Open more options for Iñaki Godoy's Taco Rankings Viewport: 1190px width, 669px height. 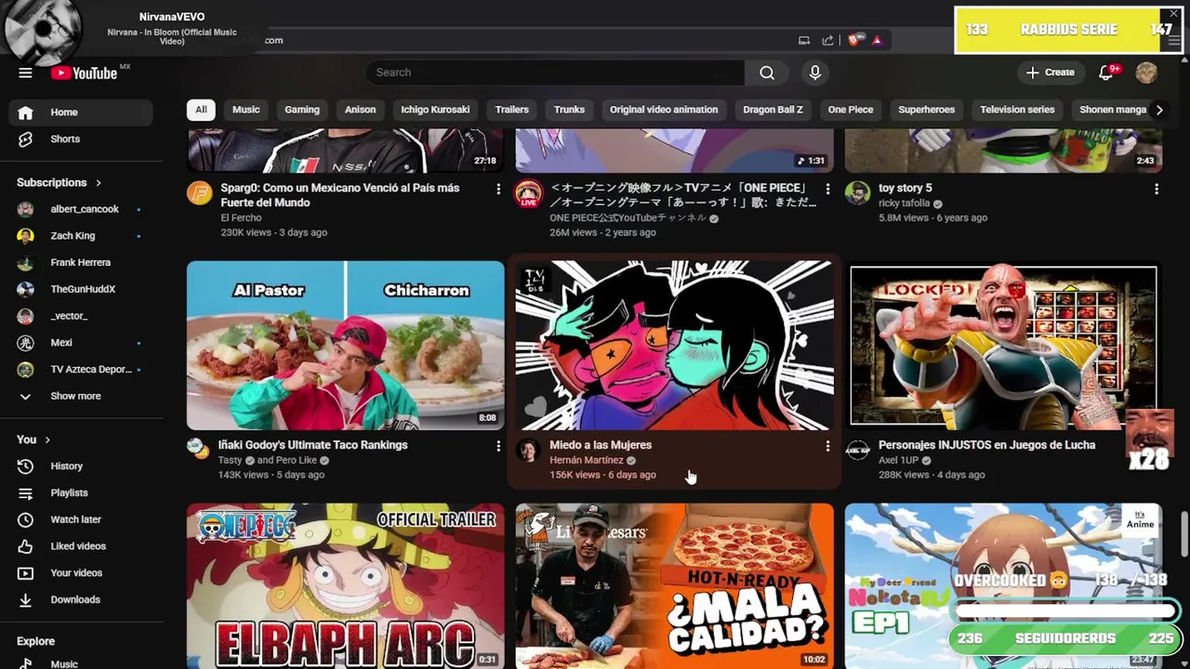point(498,447)
